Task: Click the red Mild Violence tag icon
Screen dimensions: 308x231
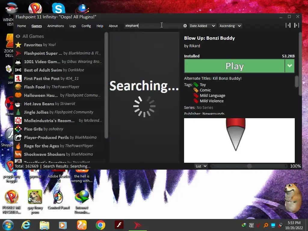Action: [196, 101]
